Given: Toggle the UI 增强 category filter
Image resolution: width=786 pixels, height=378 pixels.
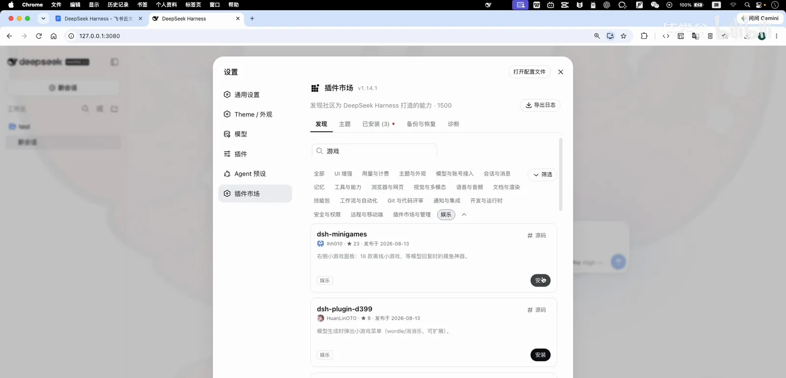Looking at the screenshot, I should point(343,174).
